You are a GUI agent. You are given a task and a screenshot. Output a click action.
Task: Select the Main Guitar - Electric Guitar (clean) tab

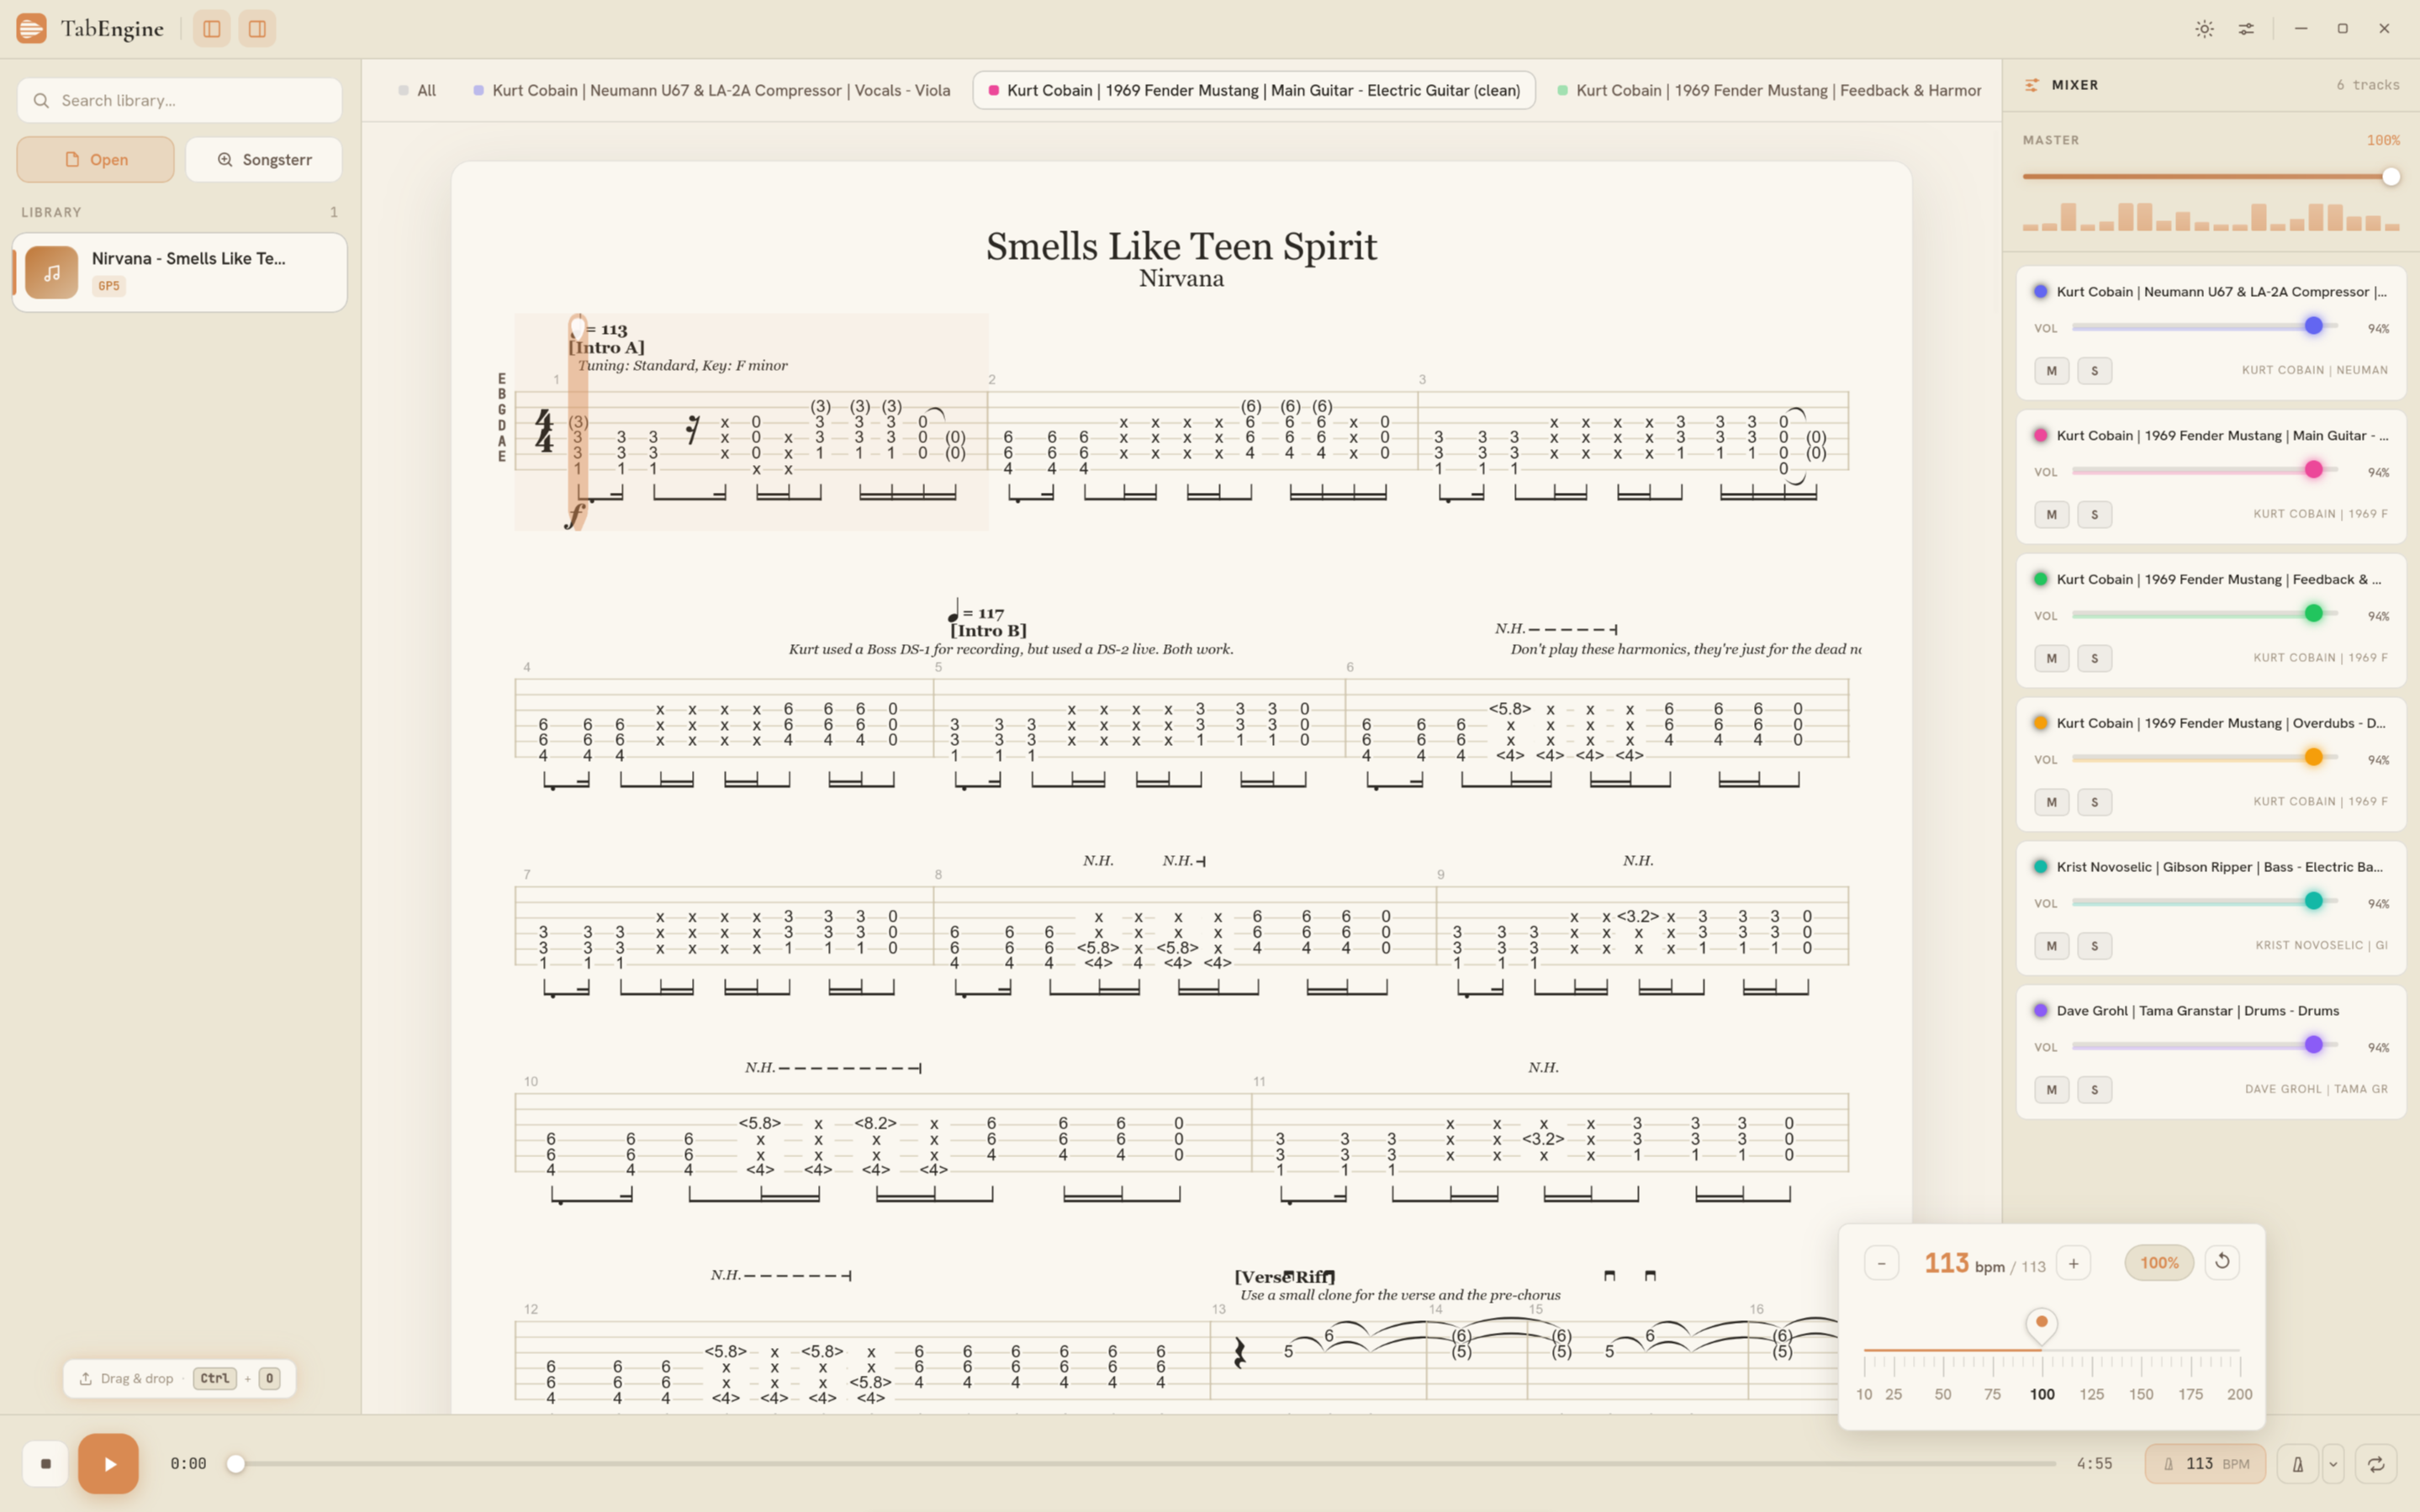(1254, 90)
